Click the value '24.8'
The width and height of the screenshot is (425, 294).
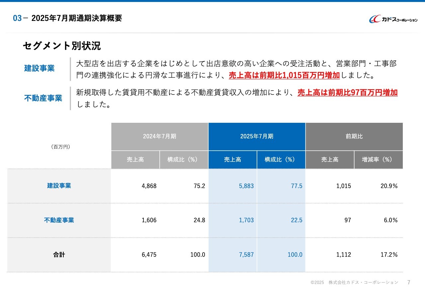[x=200, y=220]
